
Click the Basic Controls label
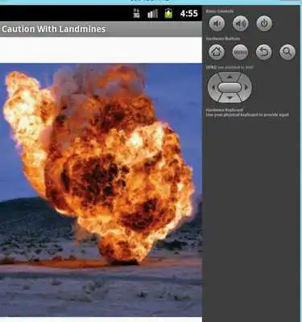[220, 11]
